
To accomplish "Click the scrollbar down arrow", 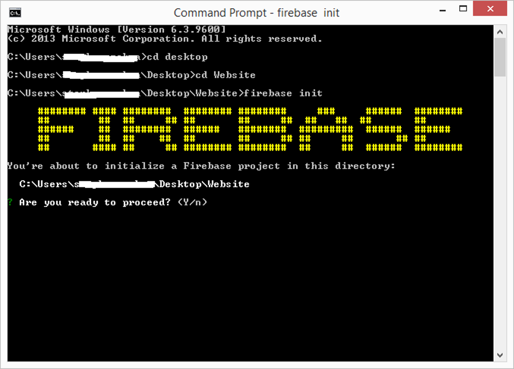I will (500, 355).
